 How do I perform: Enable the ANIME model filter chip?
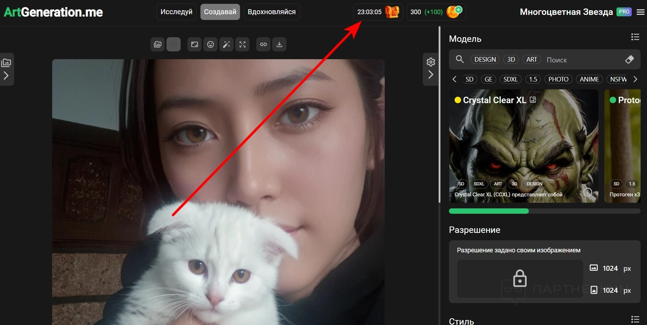[x=589, y=79]
